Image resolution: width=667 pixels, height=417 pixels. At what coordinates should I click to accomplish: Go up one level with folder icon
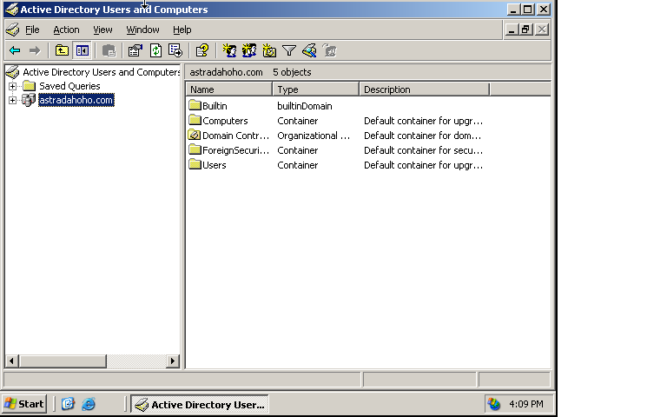click(63, 51)
